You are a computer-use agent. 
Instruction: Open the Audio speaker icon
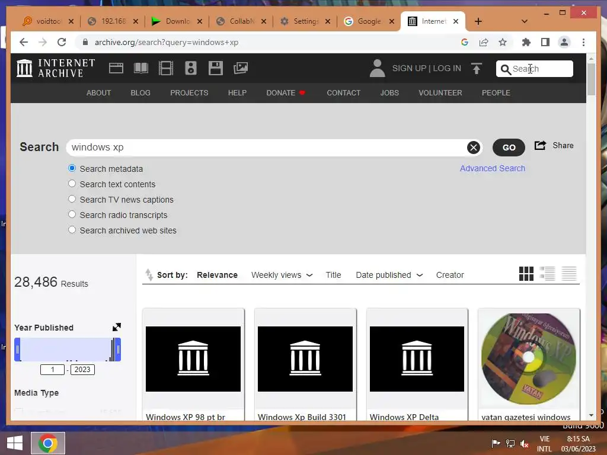[191, 68]
